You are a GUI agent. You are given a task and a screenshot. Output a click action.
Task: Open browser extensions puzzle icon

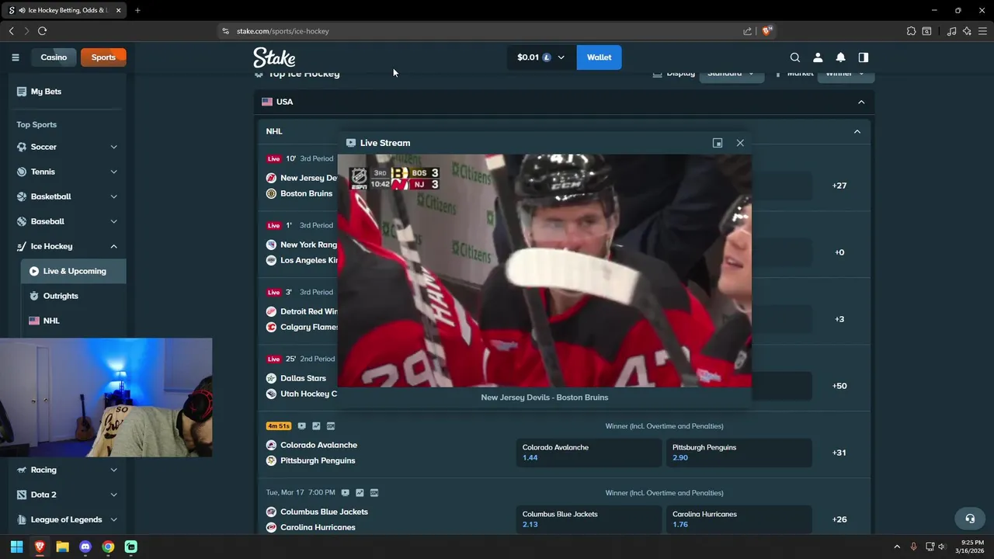point(911,31)
